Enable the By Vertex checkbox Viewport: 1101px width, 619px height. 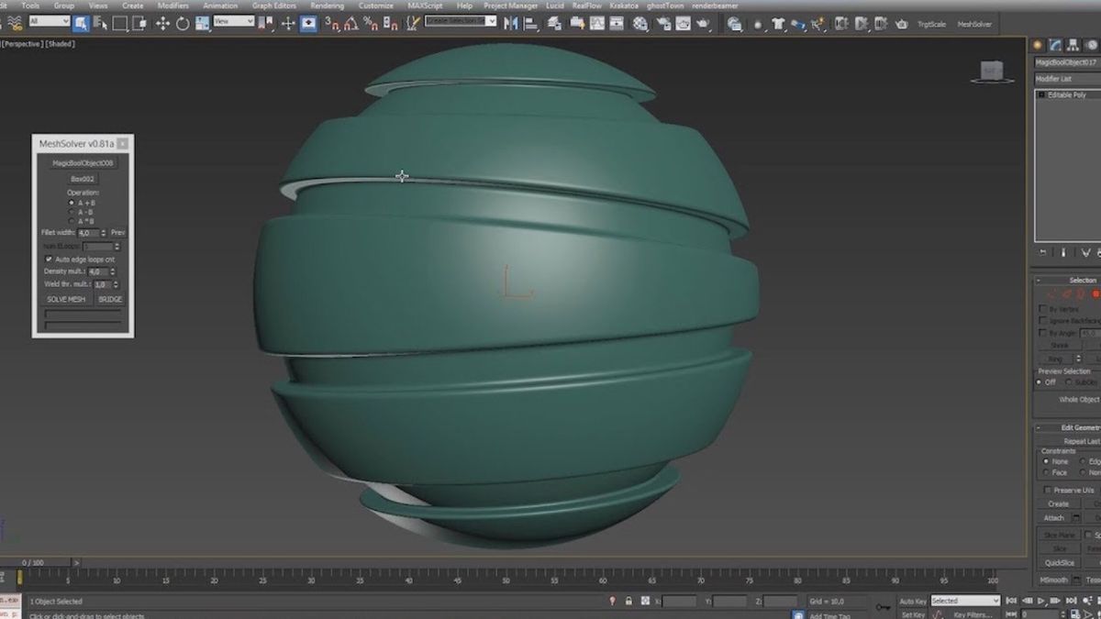point(1042,309)
